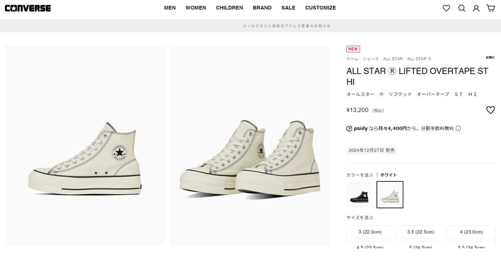
Task: Open the account profile icon
Action: coord(476,8)
